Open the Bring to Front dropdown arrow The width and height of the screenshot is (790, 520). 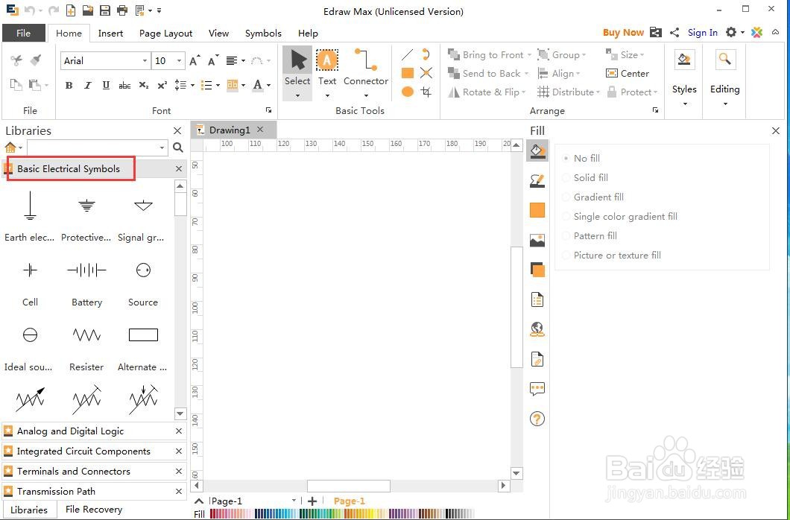click(529, 55)
